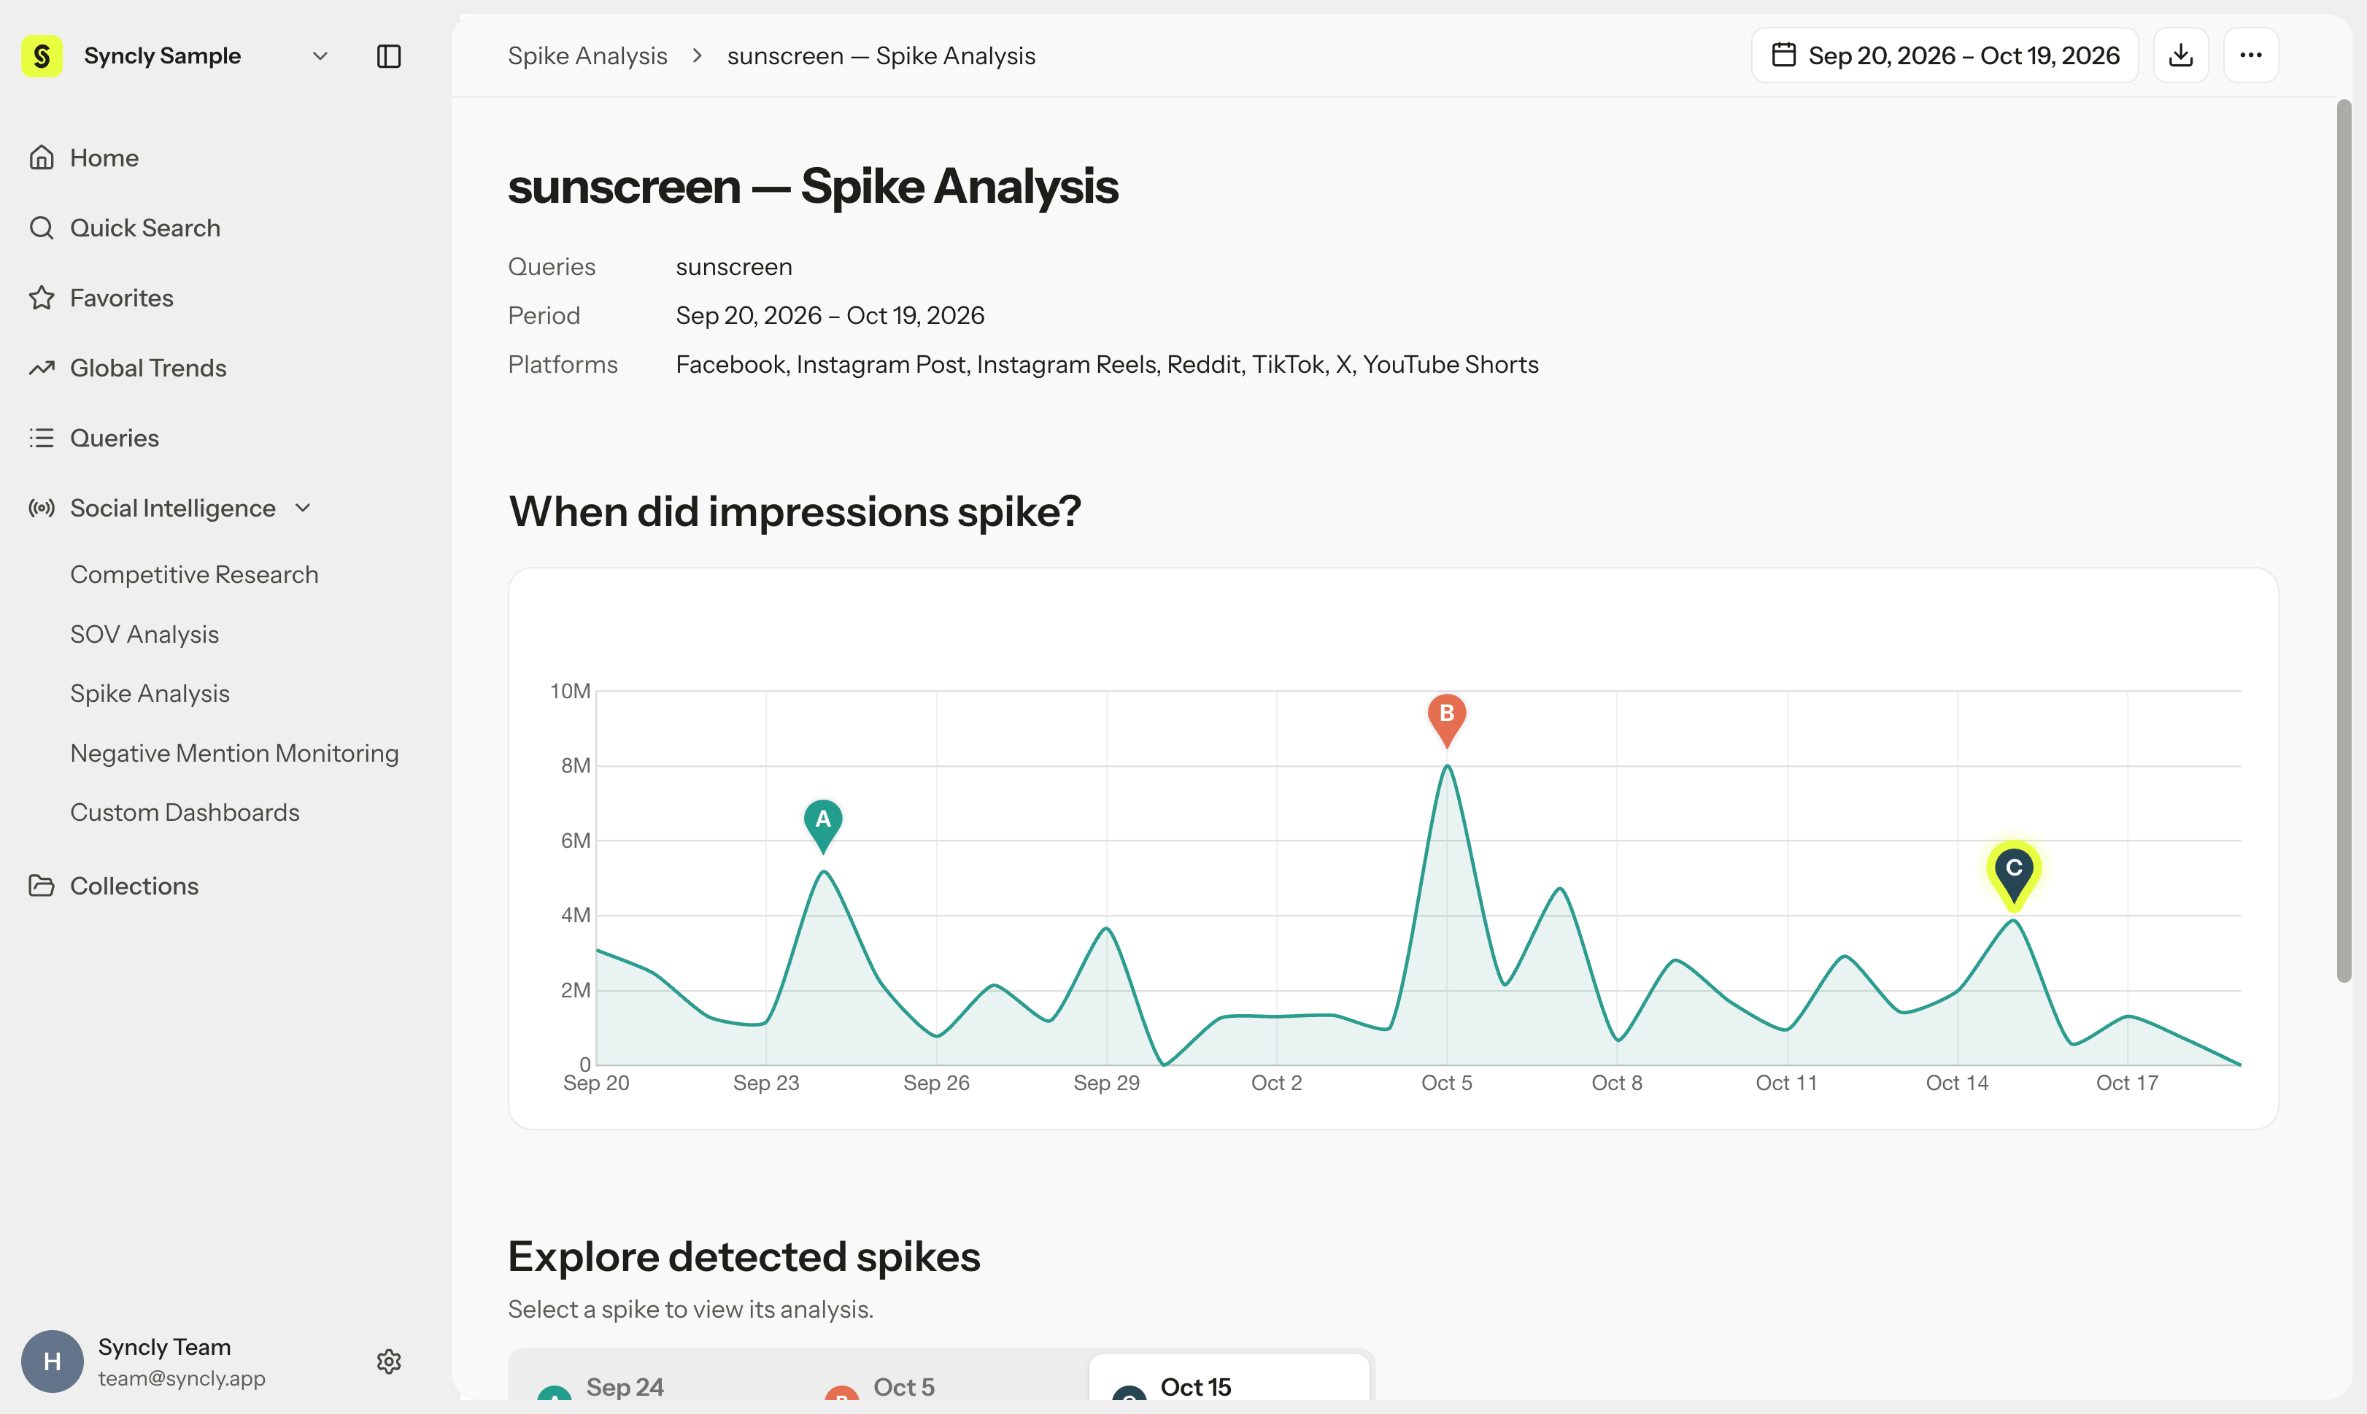Click the Syncly logo icon
Screen dimensions: 2367x1414
tap(42, 56)
